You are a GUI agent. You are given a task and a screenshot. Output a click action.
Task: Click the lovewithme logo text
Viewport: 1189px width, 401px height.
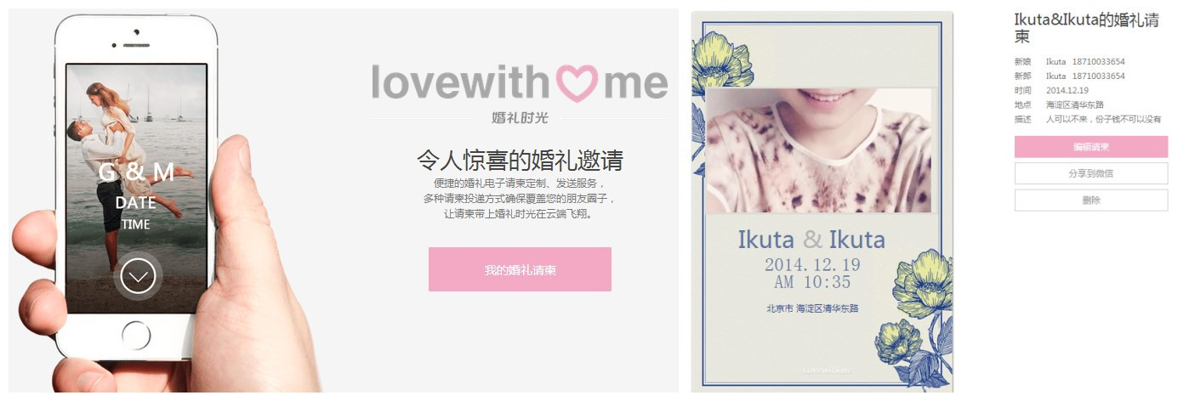coord(520,82)
